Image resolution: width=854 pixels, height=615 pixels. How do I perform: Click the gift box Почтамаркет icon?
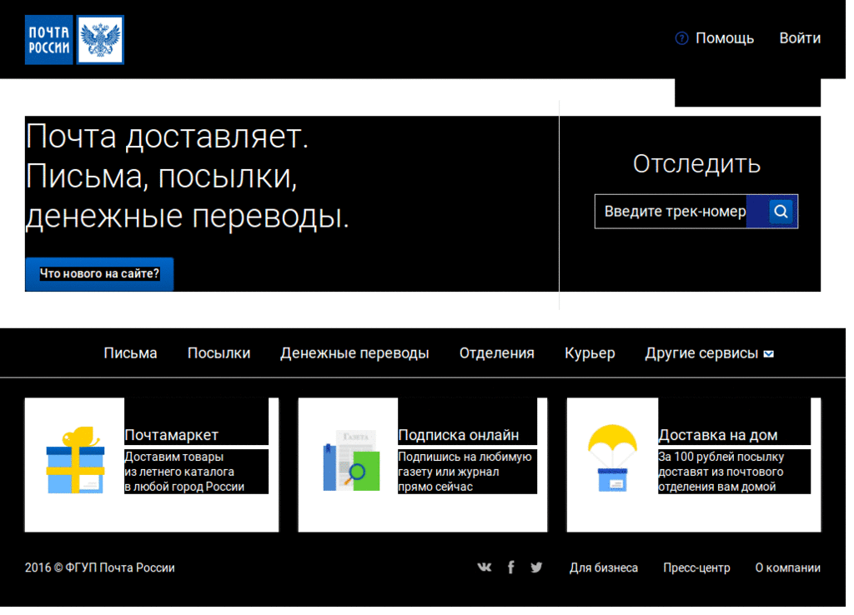pyautogui.click(x=75, y=460)
